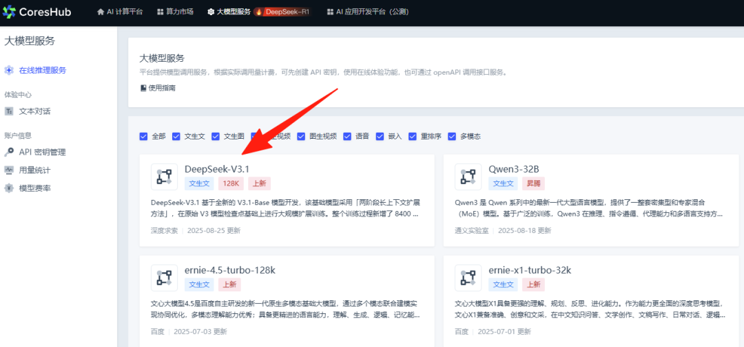
Task: Click the 2025-07-03 更新 date text
Action: point(200,331)
